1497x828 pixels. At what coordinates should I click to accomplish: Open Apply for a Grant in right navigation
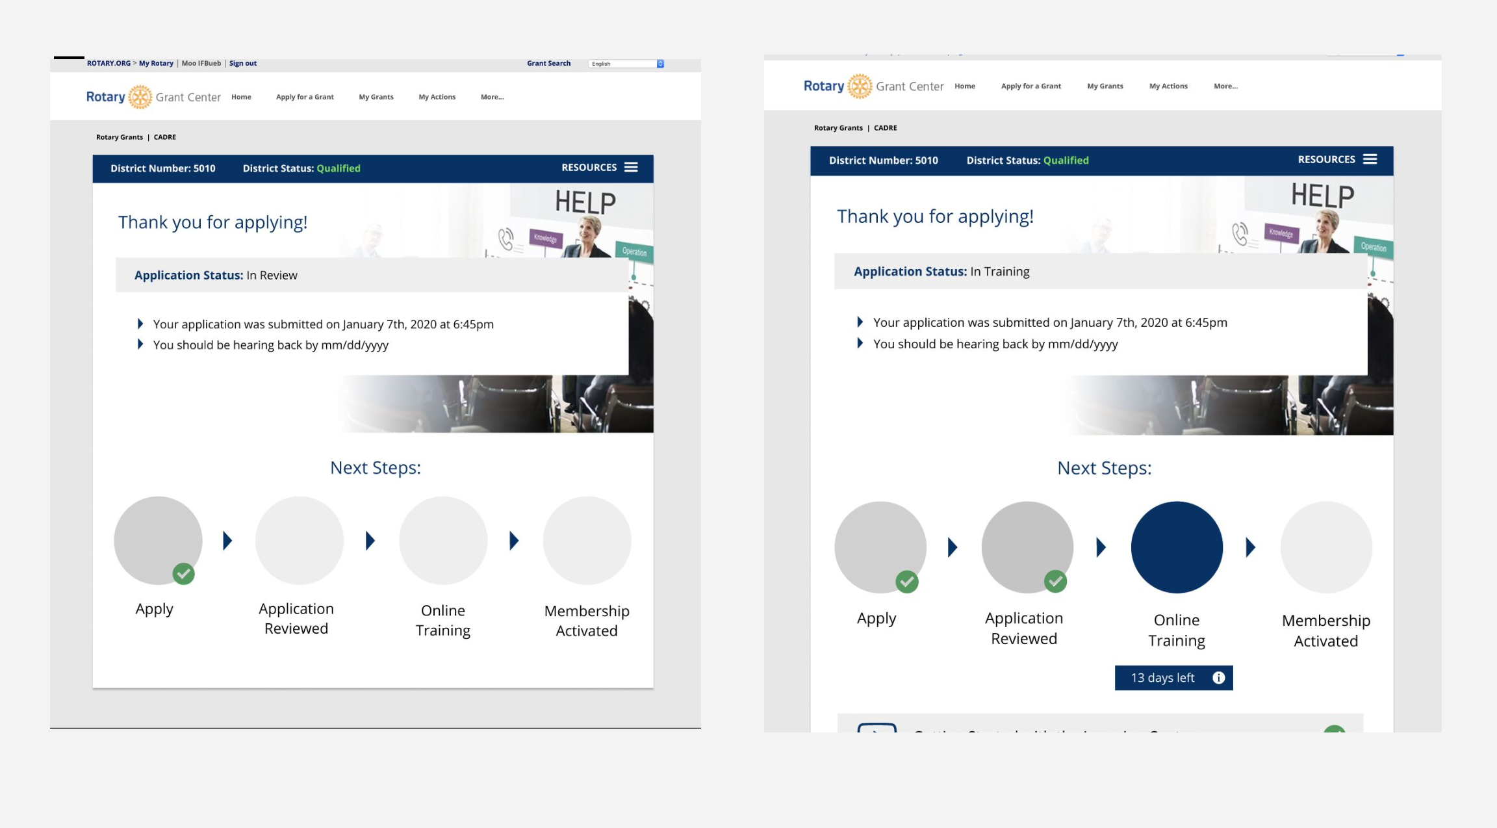coord(1030,86)
